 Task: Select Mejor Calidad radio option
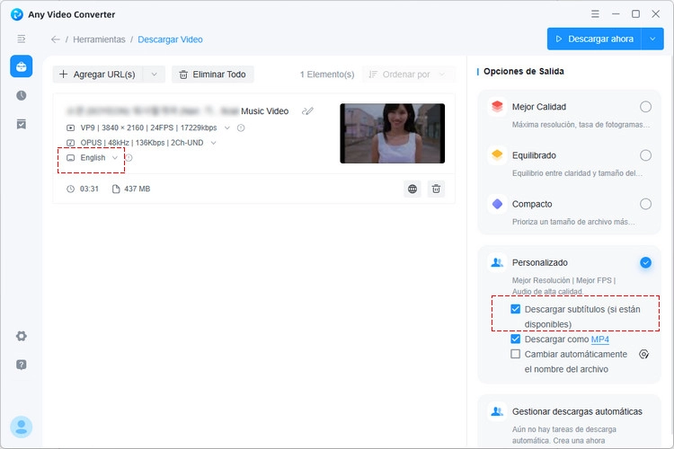(x=645, y=107)
